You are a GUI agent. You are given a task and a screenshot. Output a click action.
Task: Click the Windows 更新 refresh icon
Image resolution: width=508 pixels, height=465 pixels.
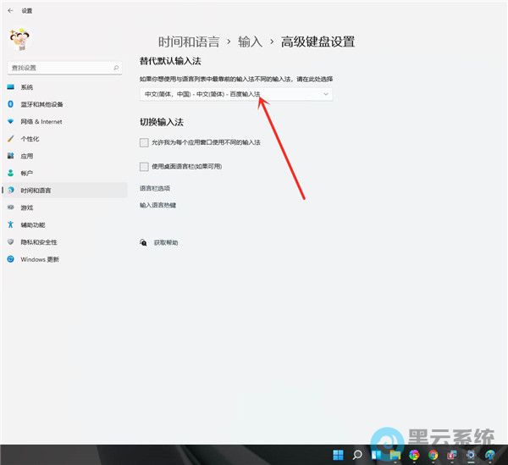pyautogui.click(x=11, y=259)
